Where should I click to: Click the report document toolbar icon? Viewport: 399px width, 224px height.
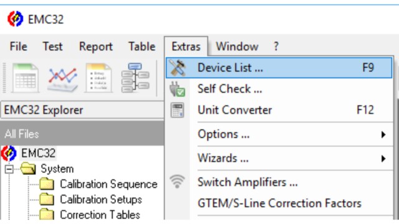(x=99, y=77)
